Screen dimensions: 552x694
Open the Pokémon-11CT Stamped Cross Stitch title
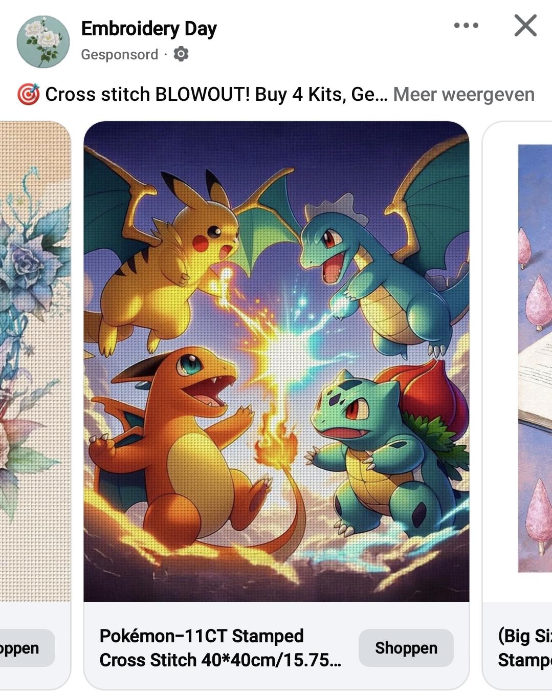pyautogui.click(x=220, y=648)
